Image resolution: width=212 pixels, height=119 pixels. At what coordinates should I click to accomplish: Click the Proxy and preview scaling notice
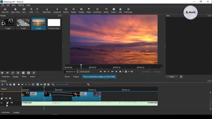[99, 77]
